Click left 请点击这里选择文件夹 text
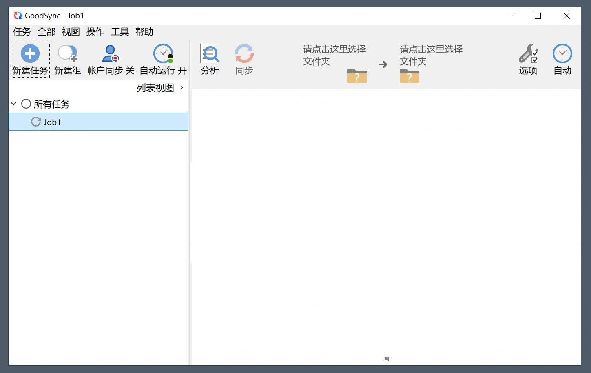This screenshot has height=373, width=591. point(334,56)
